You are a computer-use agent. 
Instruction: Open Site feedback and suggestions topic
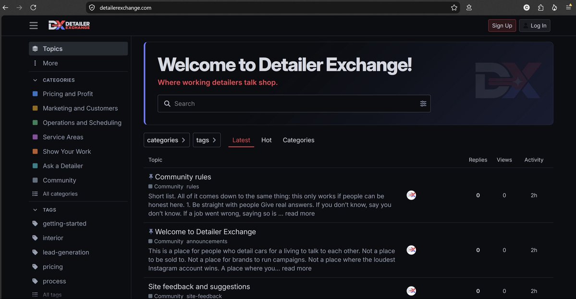199,287
